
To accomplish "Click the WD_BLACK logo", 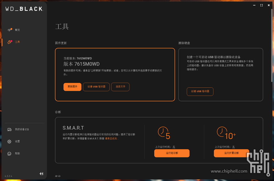I will pyautogui.click(x=24, y=9).
